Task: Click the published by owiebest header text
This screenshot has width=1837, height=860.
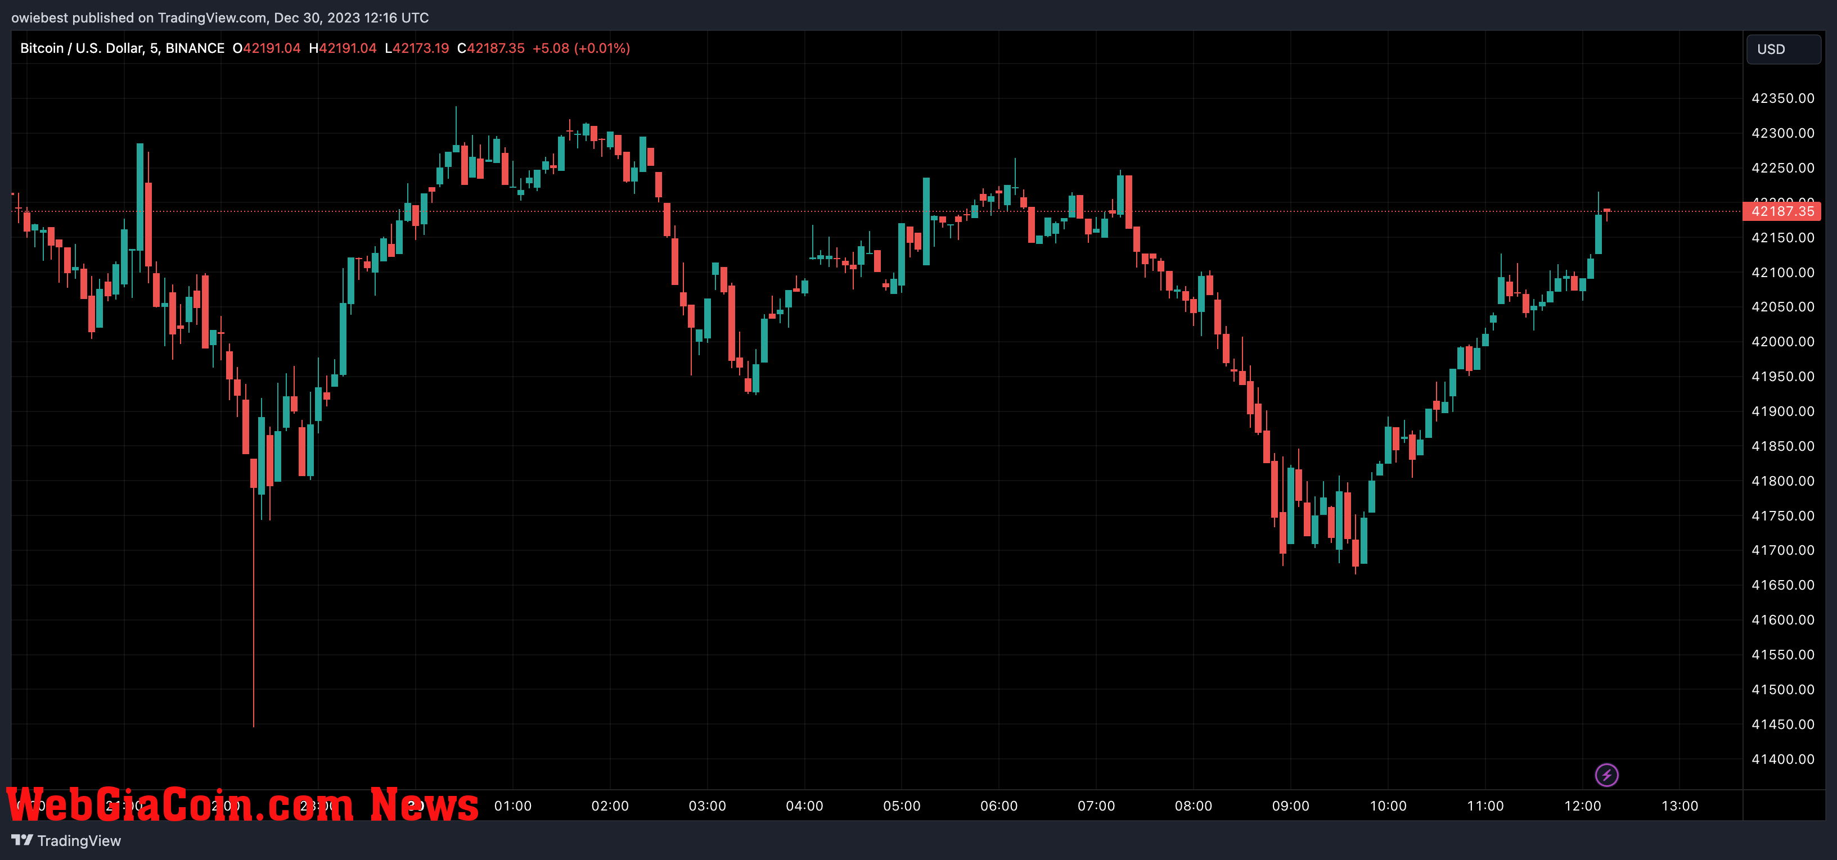Action: pos(219,18)
